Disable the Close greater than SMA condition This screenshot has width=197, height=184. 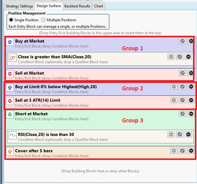click(179, 57)
